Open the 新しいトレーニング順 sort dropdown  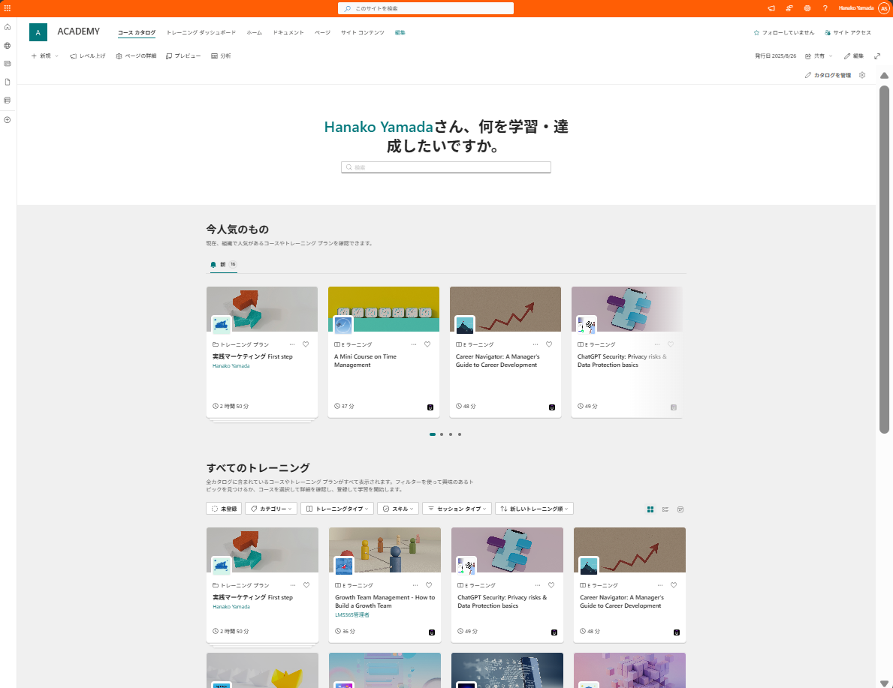coord(534,509)
